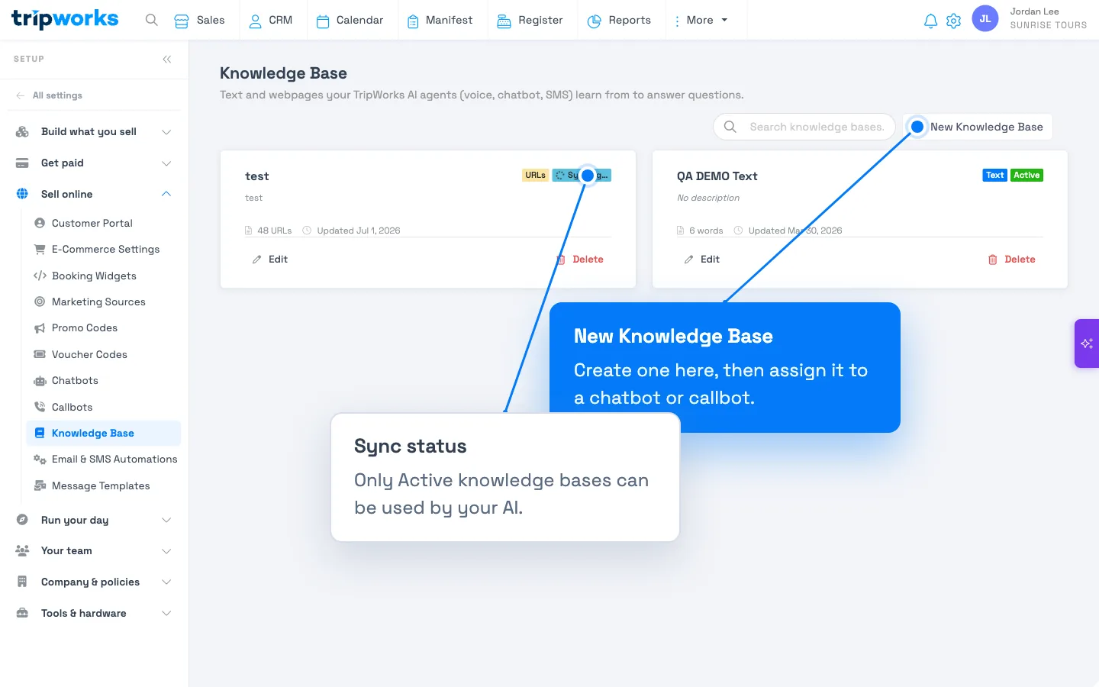Click the Knowledge Base page heading
This screenshot has width=1099, height=687.
pyautogui.click(x=283, y=73)
